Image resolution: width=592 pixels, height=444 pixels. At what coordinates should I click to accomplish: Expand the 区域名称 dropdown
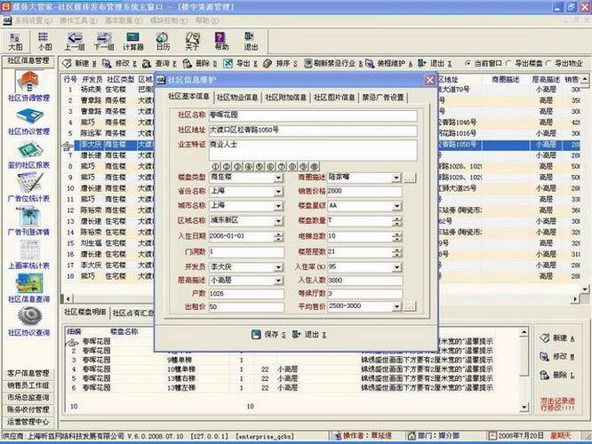pos(278,221)
